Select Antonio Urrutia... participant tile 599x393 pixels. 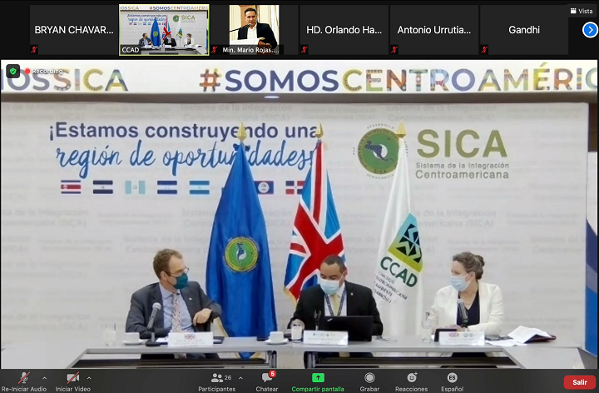434,30
